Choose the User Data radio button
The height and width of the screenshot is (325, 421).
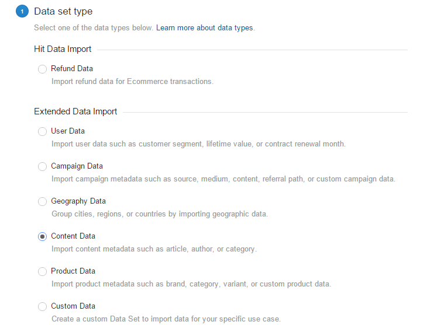click(42, 132)
